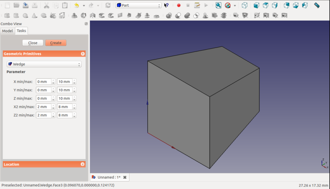Viewport: 330px width, 189px height.
Task: Click the Undo arrow icon
Action: 76,5
